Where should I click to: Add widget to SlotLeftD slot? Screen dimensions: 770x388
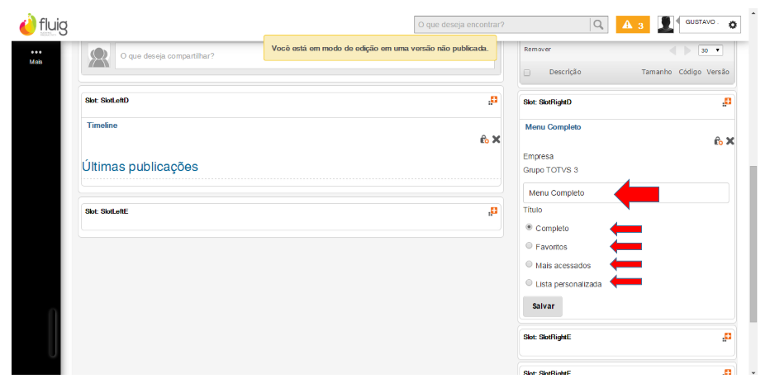point(492,101)
